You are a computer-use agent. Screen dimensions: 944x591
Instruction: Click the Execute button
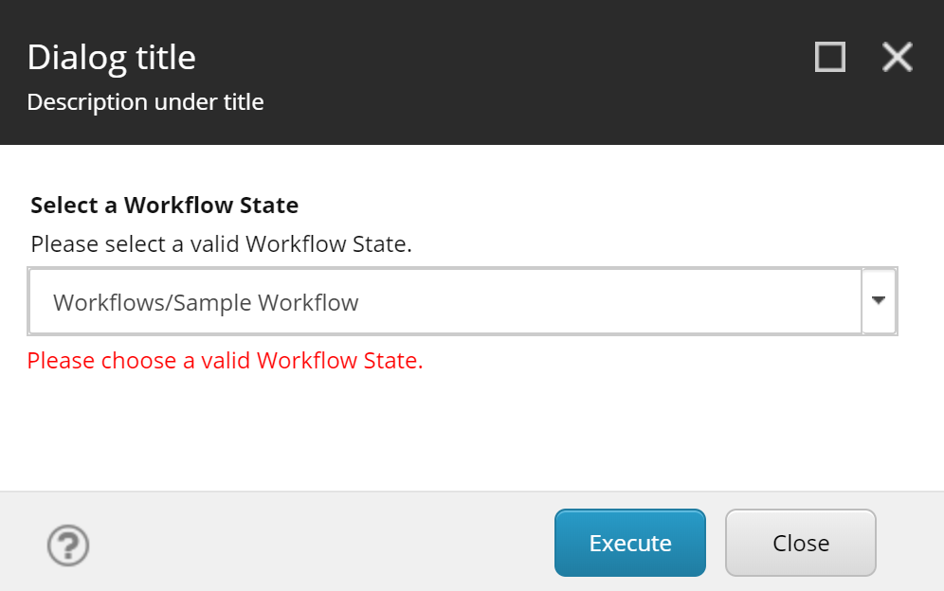[x=629, y=543]
